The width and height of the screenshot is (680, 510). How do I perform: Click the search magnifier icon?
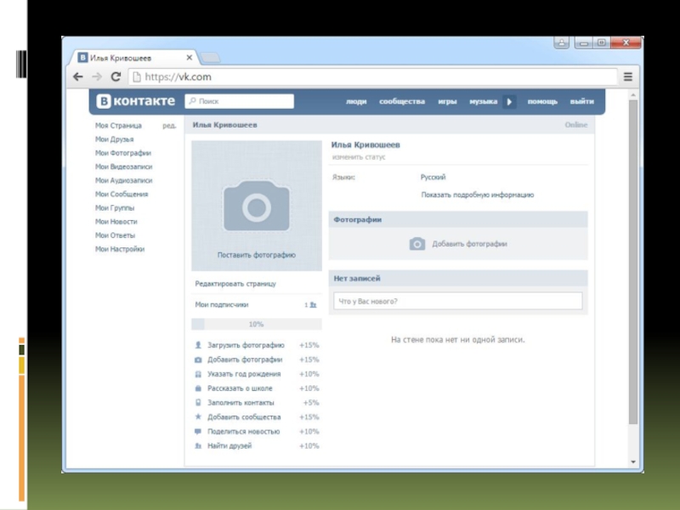[193, 101]
